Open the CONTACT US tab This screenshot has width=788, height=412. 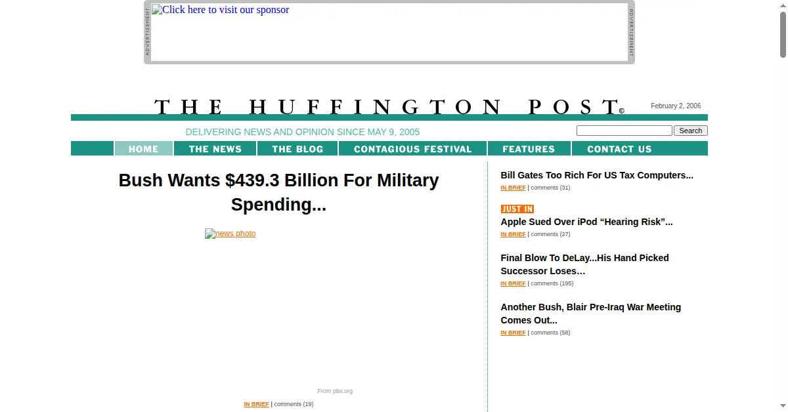pos(619,149)
